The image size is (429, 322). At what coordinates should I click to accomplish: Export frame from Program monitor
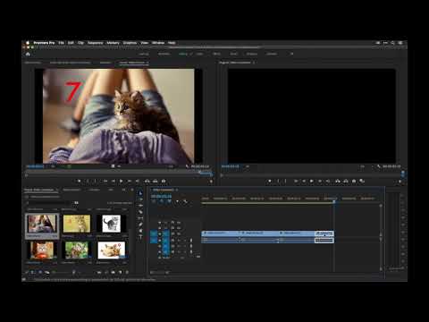coord(354,181)
